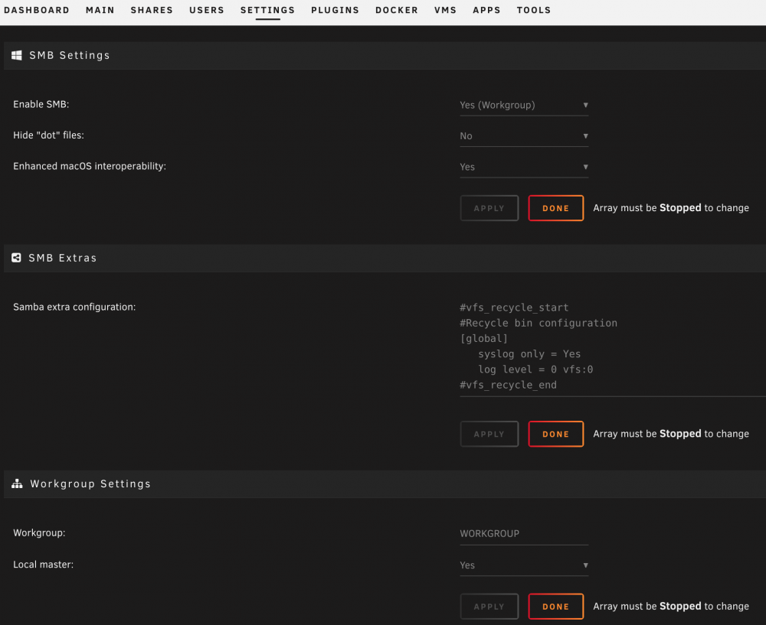Click the network icon beside Workgroup Settings
Viewport: 766px width, 625px height.
(17, 483)
